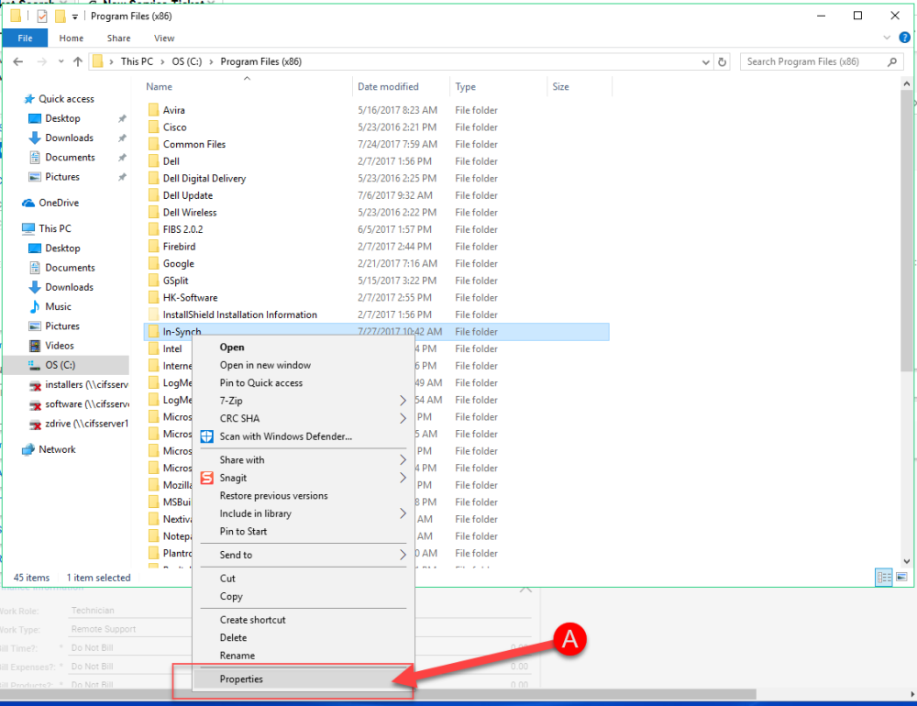Click the Back arrow navigation icon
917x706 pixels.
click(x=17, y=61)
